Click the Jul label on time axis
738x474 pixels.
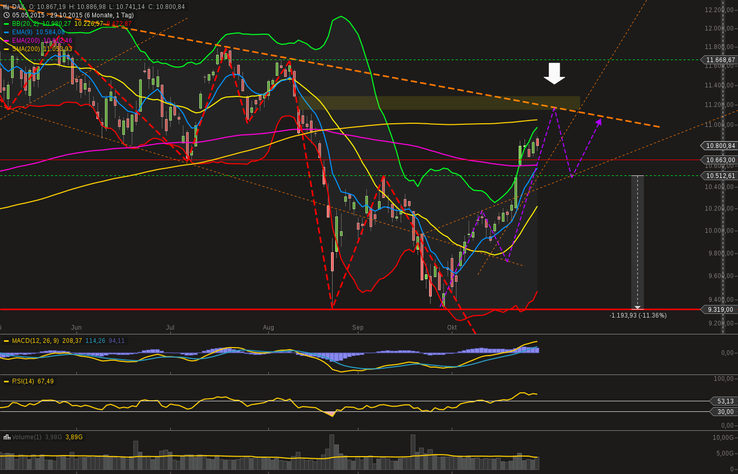[x=170, y=328]
